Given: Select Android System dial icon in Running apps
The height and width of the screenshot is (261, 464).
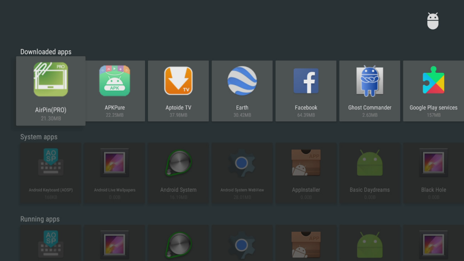Looking at the screenshot, I should tap(179, 244).
